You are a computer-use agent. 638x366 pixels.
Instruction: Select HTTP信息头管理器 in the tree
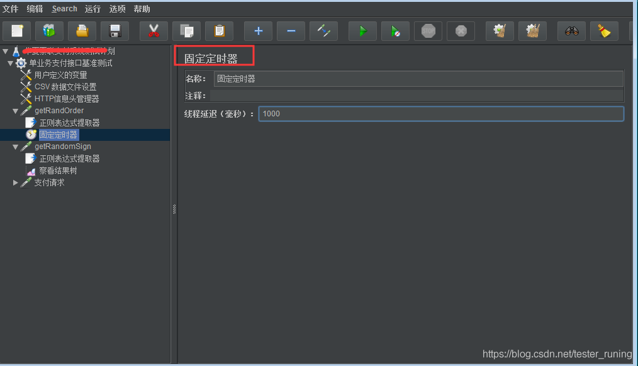(x=67, y=99)
